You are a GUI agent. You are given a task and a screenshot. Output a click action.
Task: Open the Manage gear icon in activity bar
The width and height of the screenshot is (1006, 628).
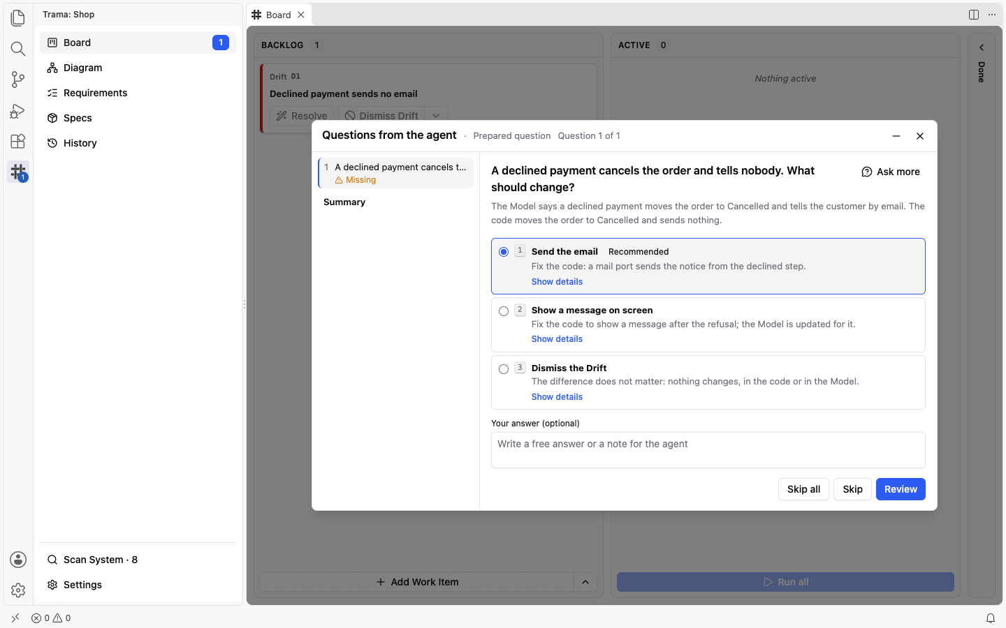pos(18,590)
